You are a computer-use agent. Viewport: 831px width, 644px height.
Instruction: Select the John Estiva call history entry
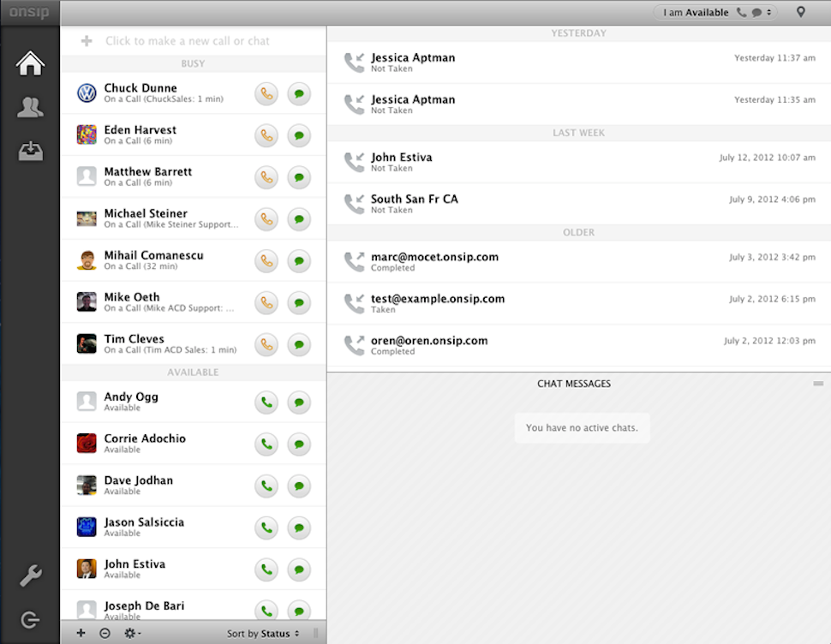click(578, 162)
